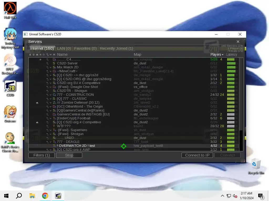Click latency bars of WTF??? server
Screen dimensions: 269x201
231,126
